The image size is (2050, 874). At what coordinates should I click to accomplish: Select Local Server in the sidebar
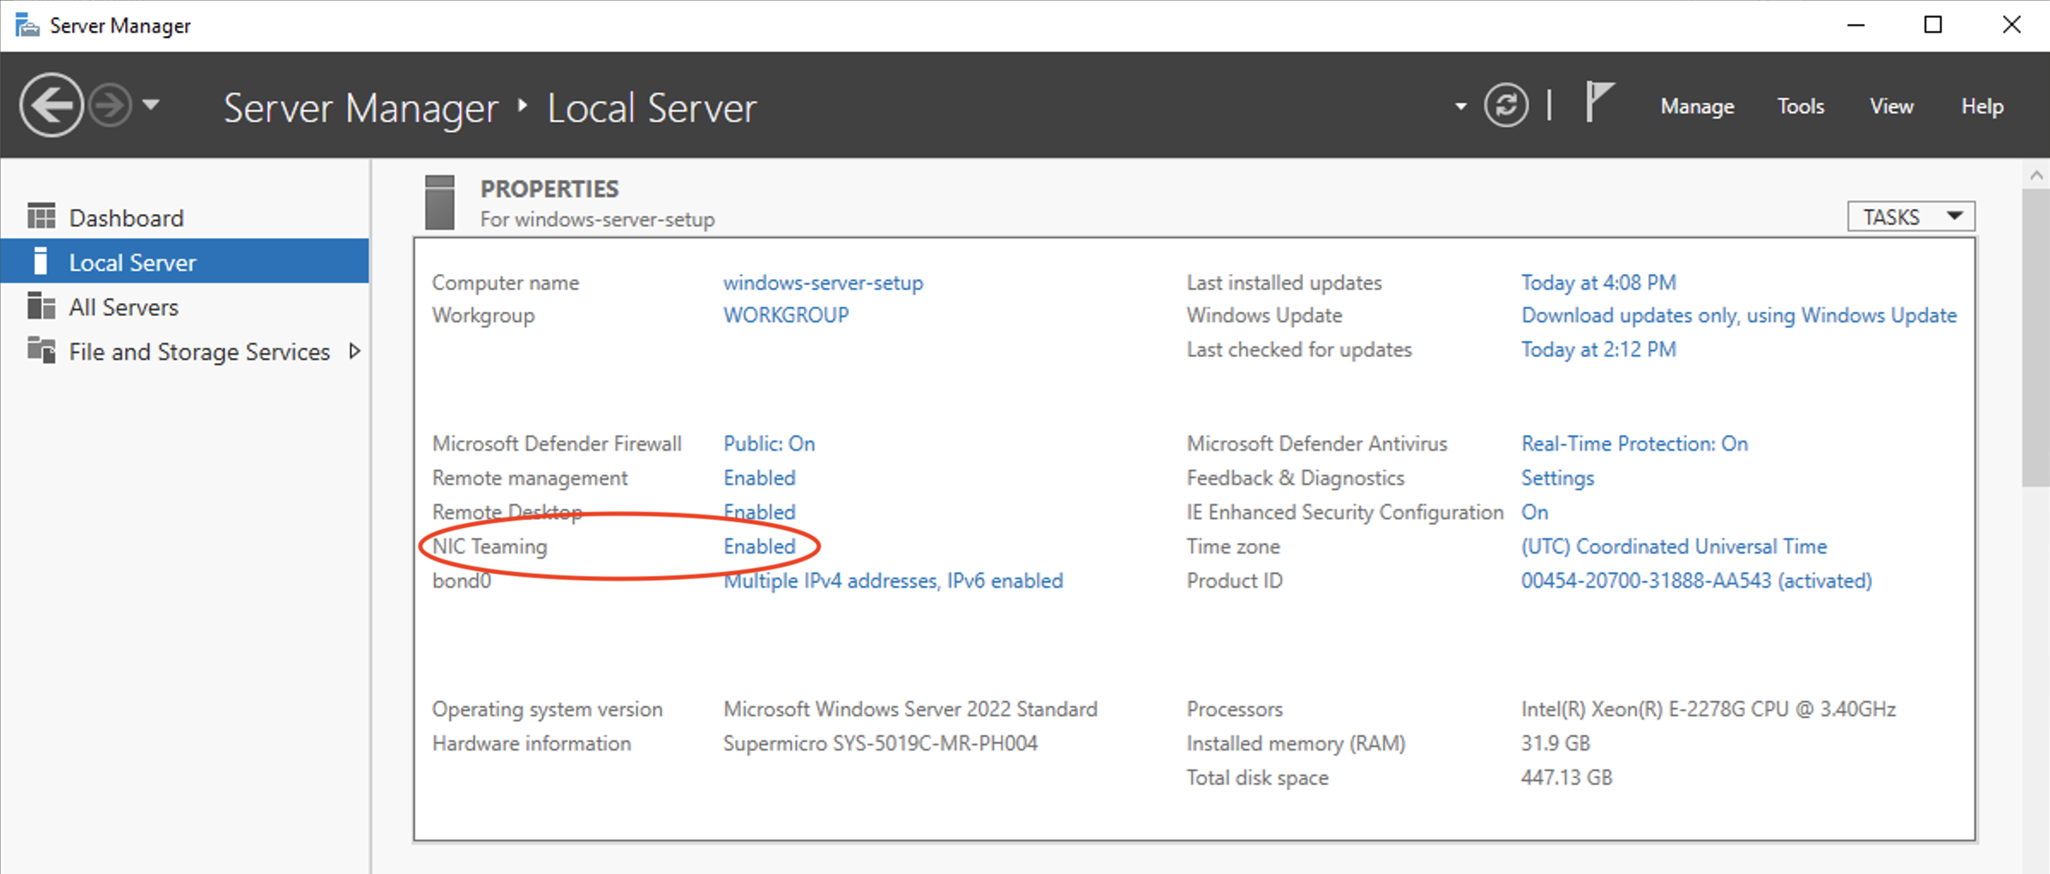coord(185,261)
